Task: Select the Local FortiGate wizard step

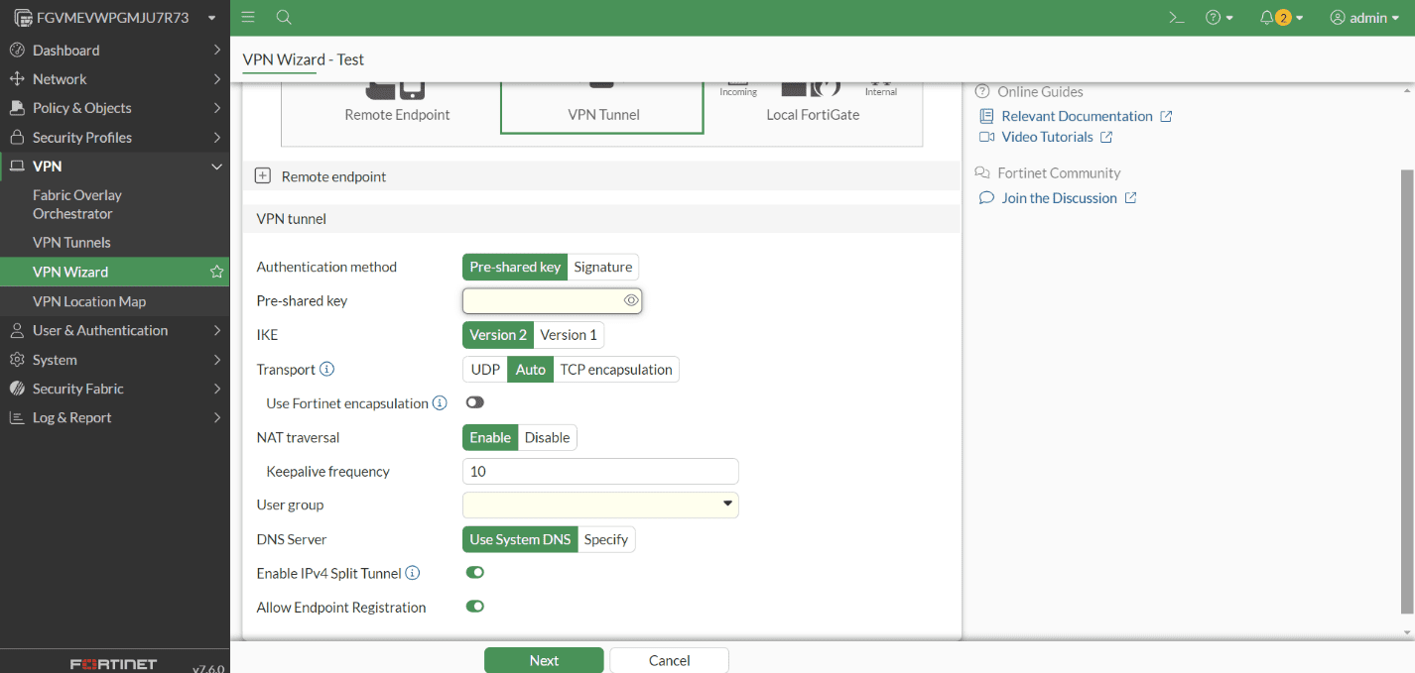Action: point(813,107)
